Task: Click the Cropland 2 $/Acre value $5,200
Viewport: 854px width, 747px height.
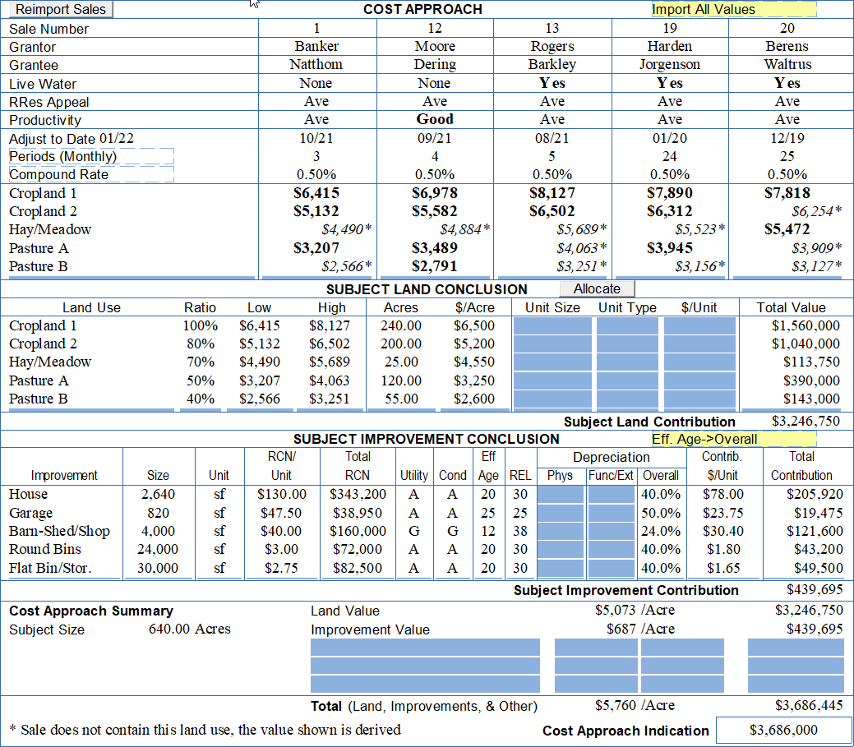Action: tap(474, 344)
